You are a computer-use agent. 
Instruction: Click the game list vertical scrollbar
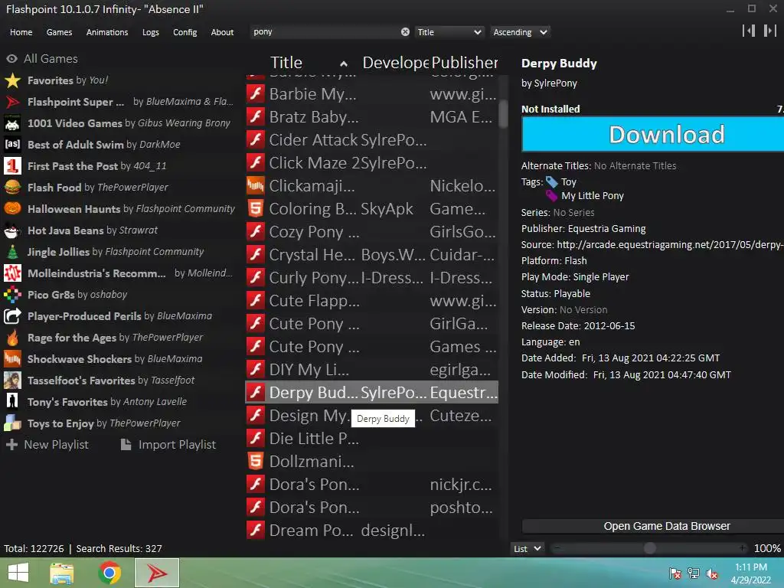(503, 115)
